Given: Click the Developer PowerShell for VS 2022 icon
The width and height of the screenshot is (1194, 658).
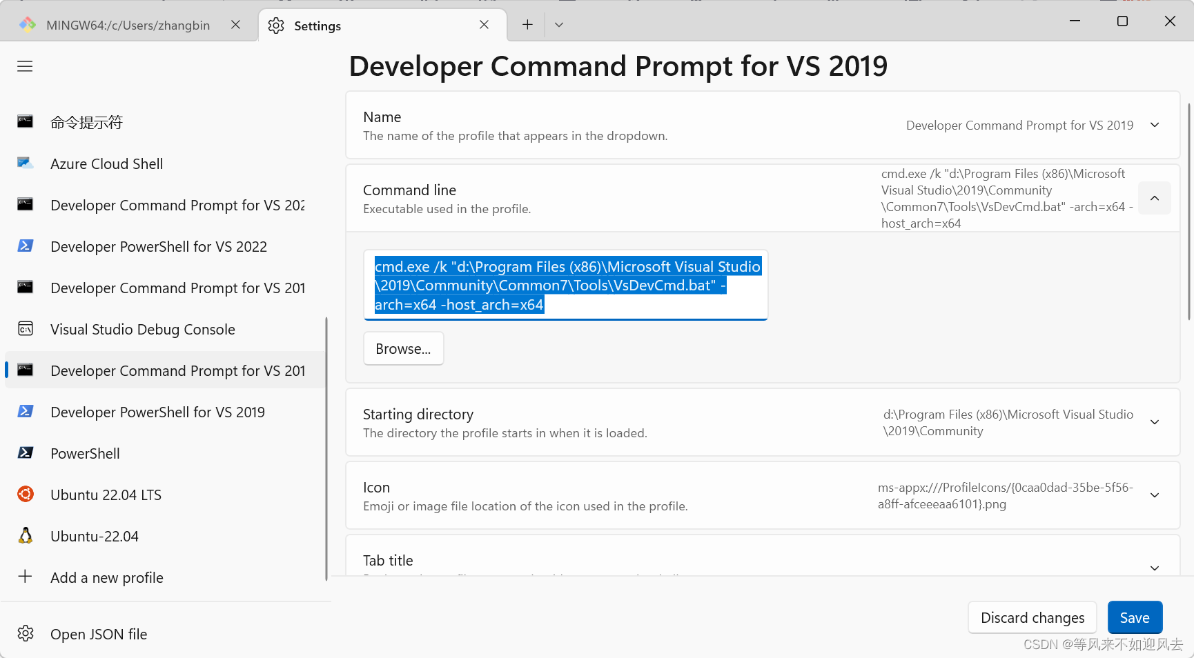Looking at the screenshot, I should click(26, 246).
